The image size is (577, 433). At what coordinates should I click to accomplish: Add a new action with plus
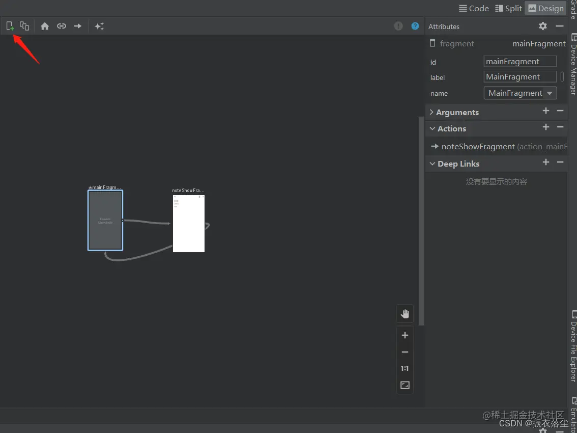click(x=546, y=127)
